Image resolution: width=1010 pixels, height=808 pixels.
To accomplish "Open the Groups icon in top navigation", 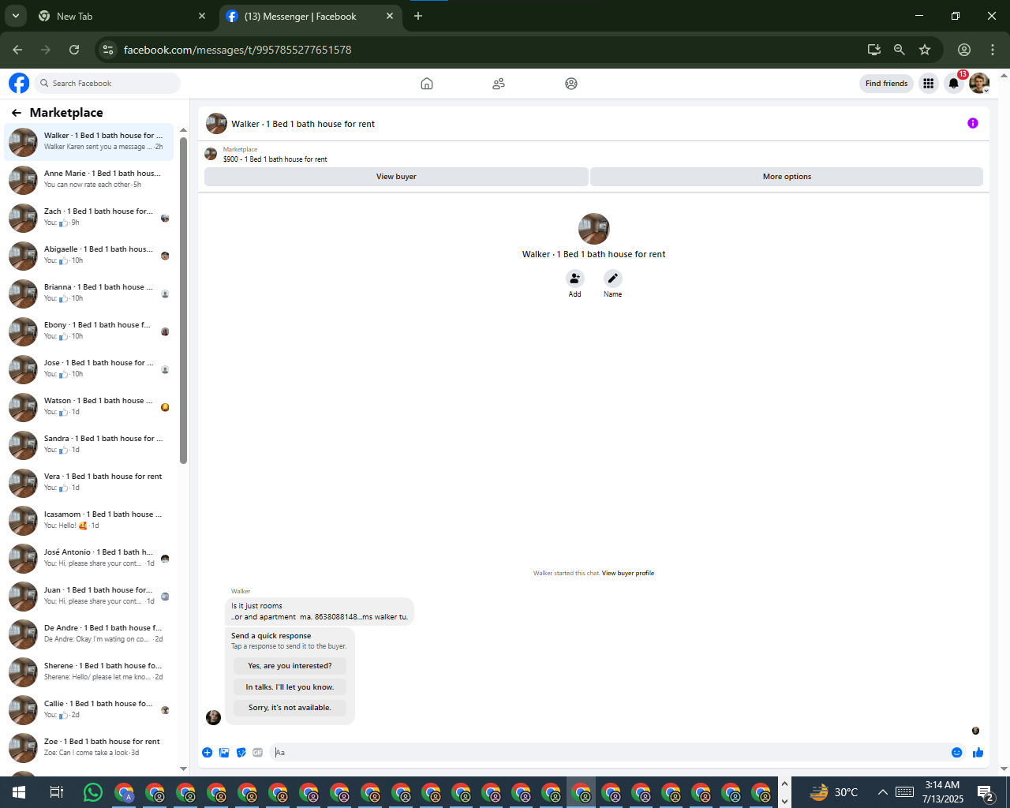I will (571, 84).
